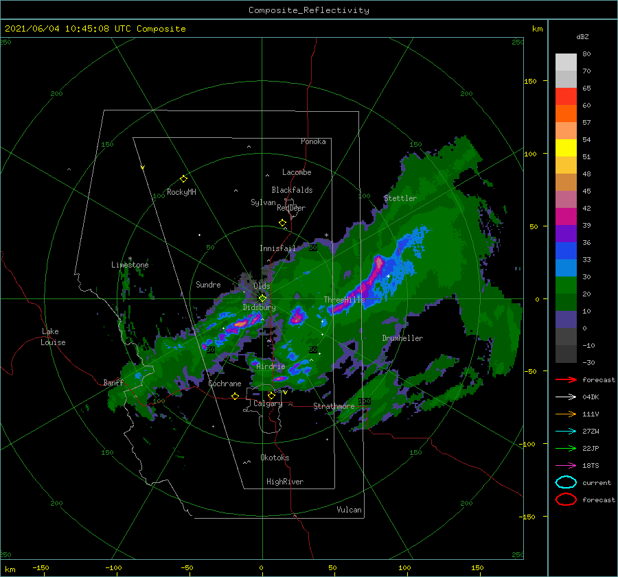Viewport: 618px width, 577px height.
Task: Click the cyan current ellipse icon
Action: click(x=566, y=482)
